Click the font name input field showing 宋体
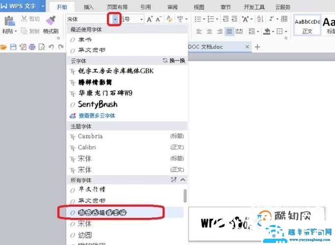The height and width of the screenshot is (245, 335). pyautogui.click(x=89, y=20)
